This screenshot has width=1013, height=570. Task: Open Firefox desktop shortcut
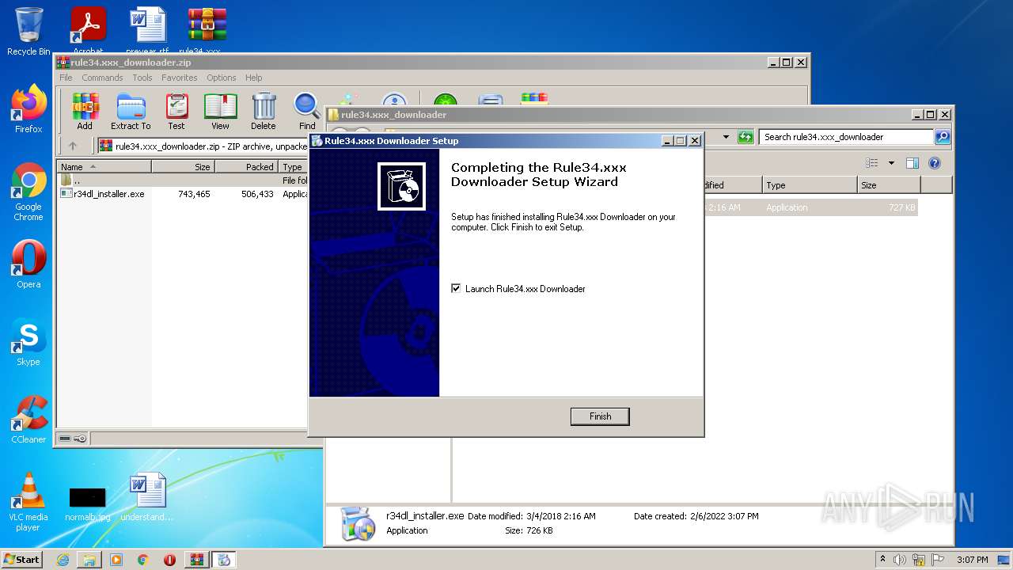pos(28,109)
